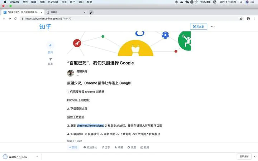Open the 书签 menu

(64, 2)
